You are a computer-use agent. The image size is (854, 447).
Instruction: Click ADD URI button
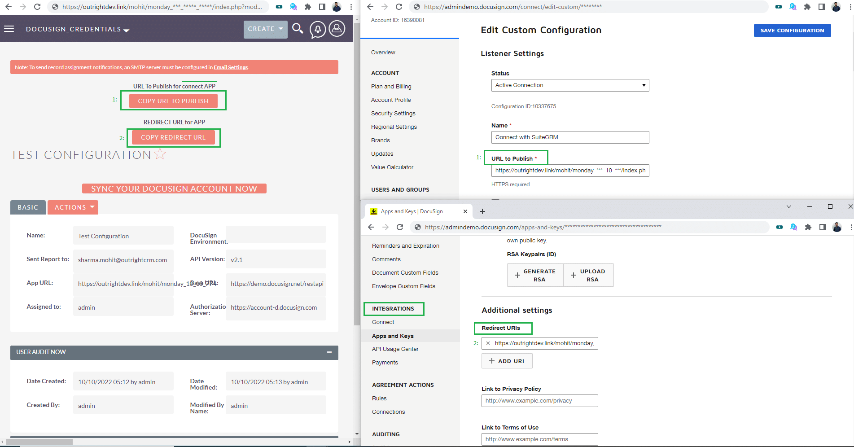click(507, 361)
